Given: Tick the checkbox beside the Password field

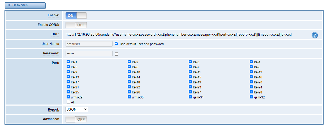Looking at the screenshot, I should (116, 54).
